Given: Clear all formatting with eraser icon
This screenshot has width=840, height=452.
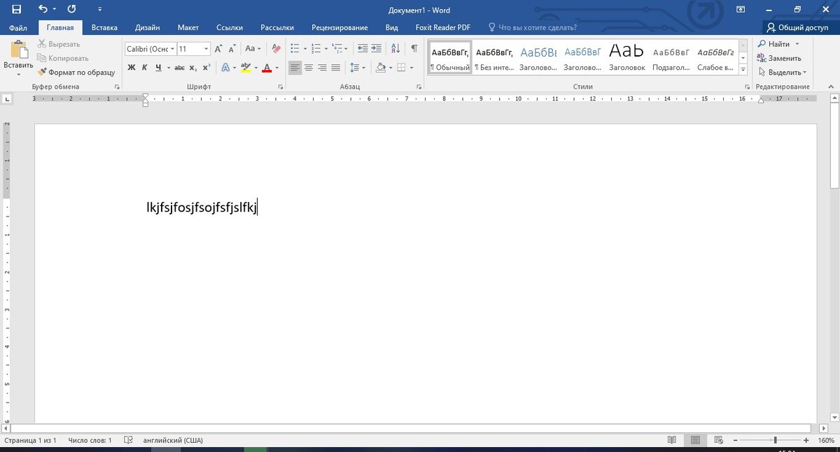Looking at the screenshot, I should (x=276, y=49).
